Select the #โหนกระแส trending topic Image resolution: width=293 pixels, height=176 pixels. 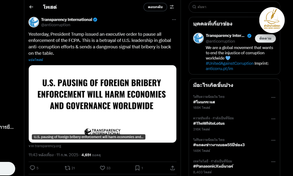coord(204,102)
